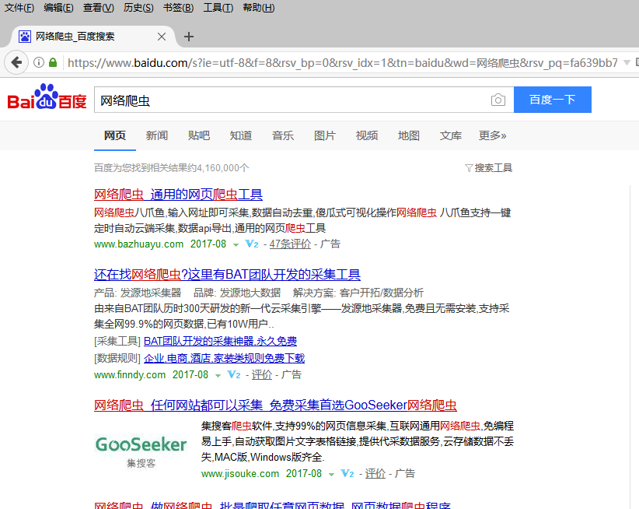Screen dimensions: 639x509
Task: Open site information icon in address bar
Action: coord(39,62)
